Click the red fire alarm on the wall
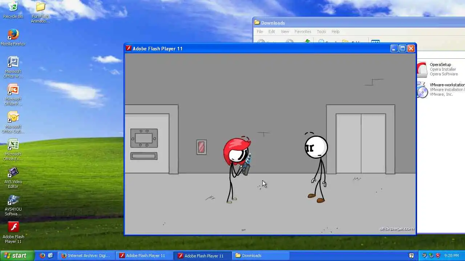 click(201, 147)
